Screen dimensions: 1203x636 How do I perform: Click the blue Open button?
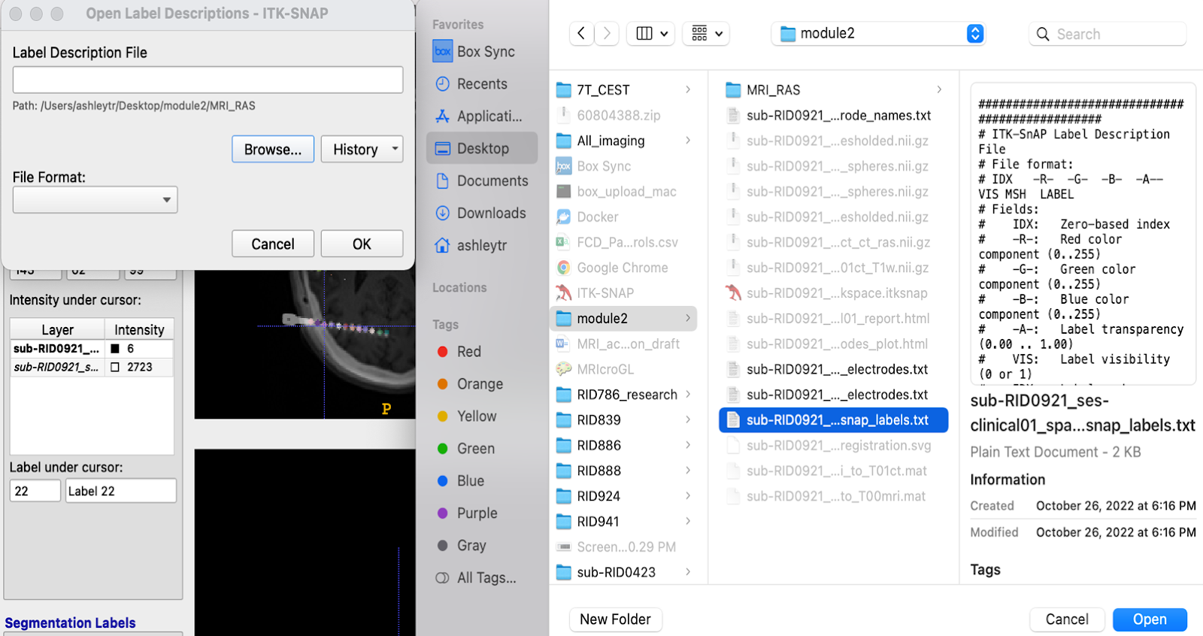point(1150,619)
